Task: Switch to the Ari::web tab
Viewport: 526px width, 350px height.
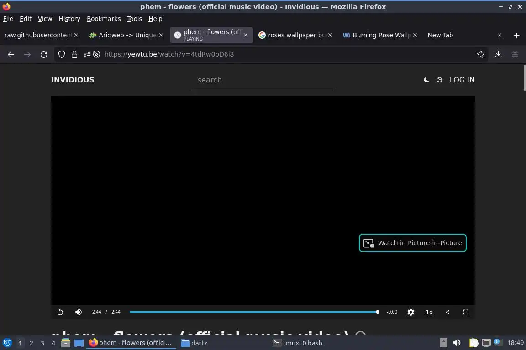Action: [122, 35]
